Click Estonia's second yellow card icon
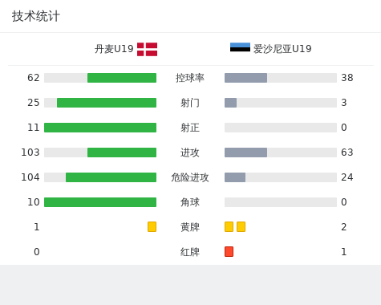 pos(241,227)
